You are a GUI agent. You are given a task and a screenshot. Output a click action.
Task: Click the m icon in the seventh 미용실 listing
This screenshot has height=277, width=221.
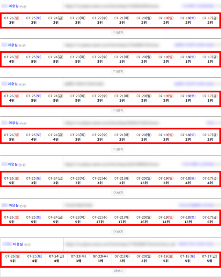pos(26,244)
